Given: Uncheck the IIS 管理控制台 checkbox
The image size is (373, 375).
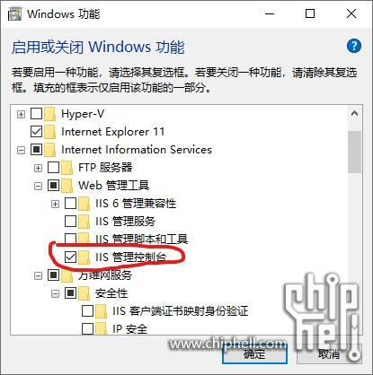Looking at the screenshot, I should (x=70, y=257).
